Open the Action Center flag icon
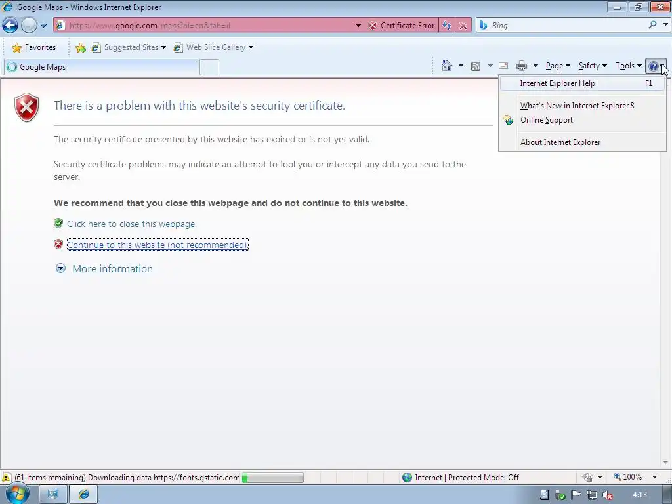Image resolution: width=672 pixels, height=504 pixels. point(576,495)
